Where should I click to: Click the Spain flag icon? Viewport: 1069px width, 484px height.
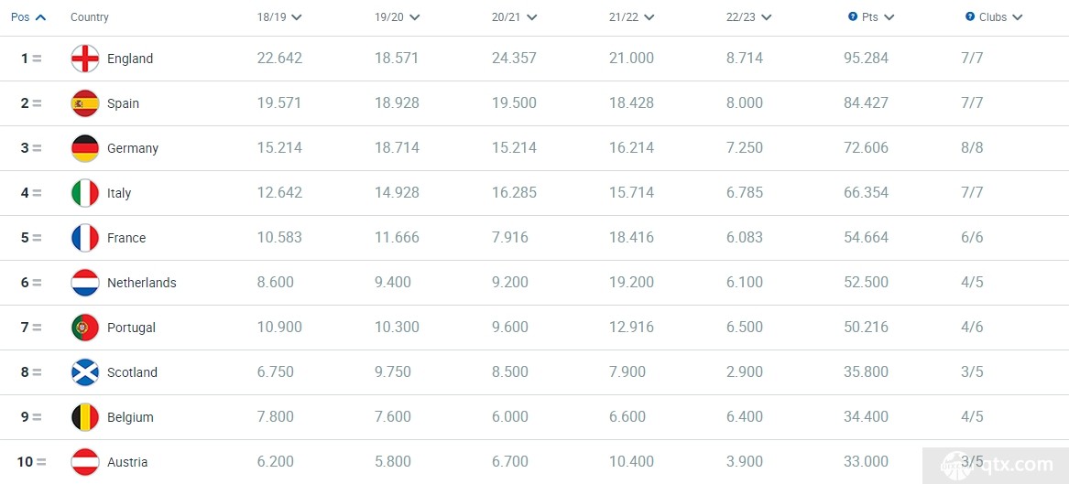point(85,103)
